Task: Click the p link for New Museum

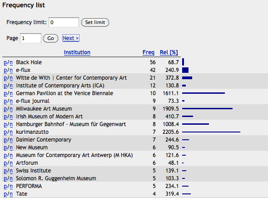Action: [5, 147]
